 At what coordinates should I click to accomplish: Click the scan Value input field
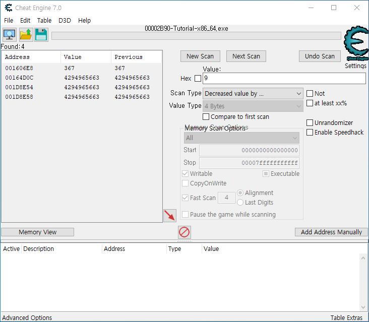pos(284,78)
